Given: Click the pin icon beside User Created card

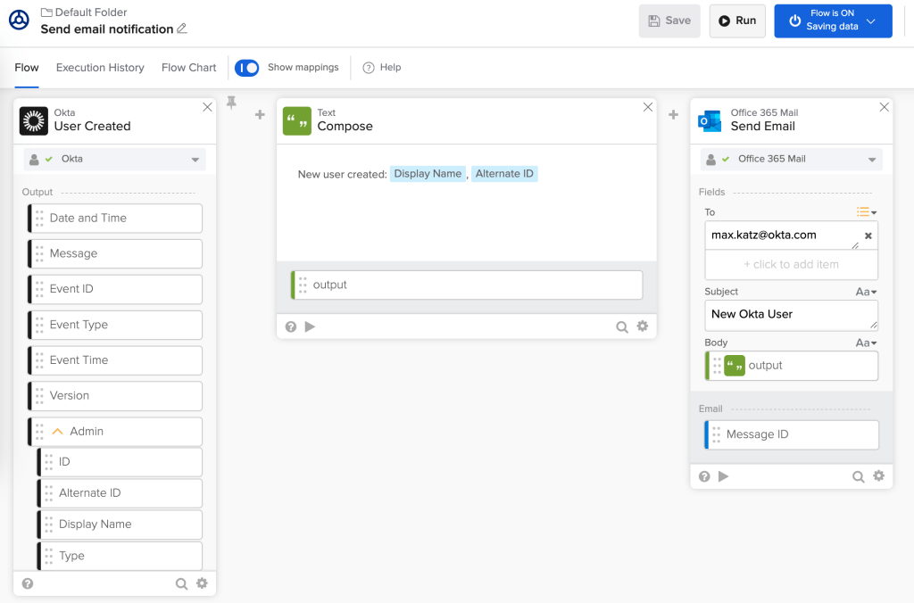Looking at the screenshot, I should click(x=231, y=103).
